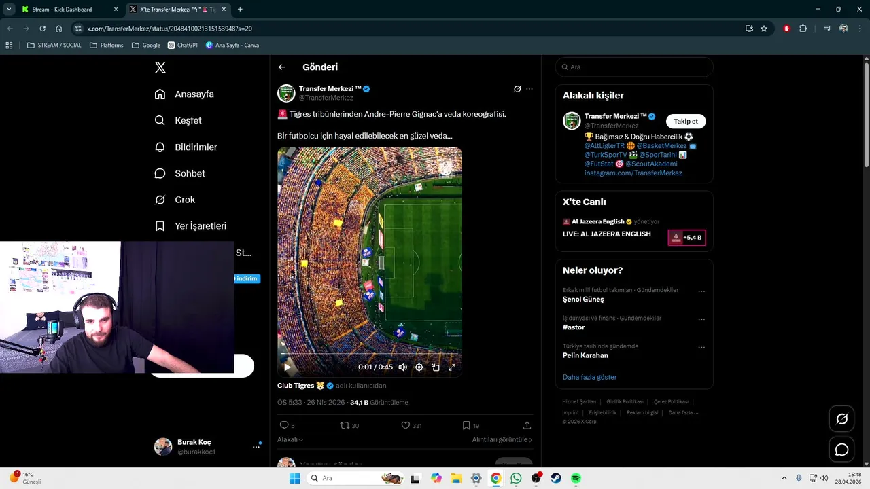Image resolution: width=870 pixels, height=489 pixels.
Task: Click Daha fazla göster link
Action: (589, 377)
